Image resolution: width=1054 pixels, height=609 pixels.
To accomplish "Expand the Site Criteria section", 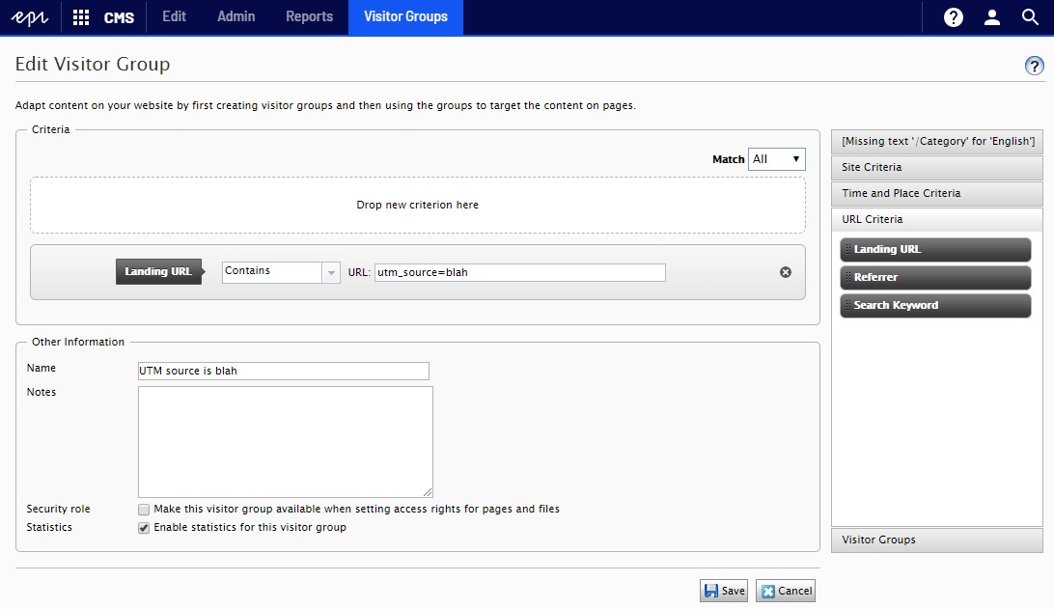I will (936, 167).
